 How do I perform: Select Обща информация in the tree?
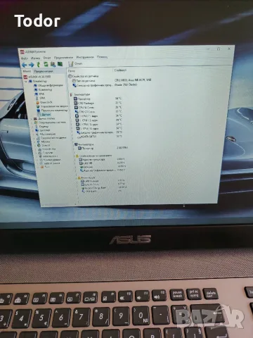tap(48, 85)
